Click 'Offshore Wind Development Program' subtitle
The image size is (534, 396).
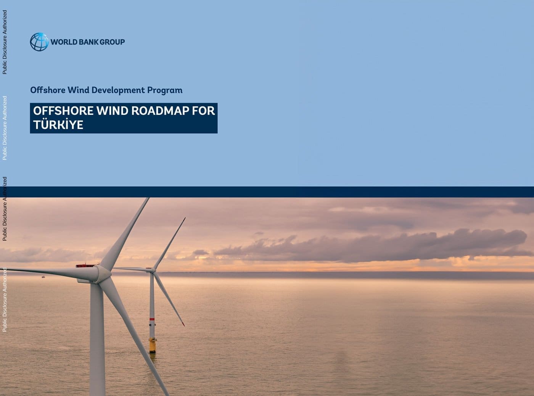[106, 90]
